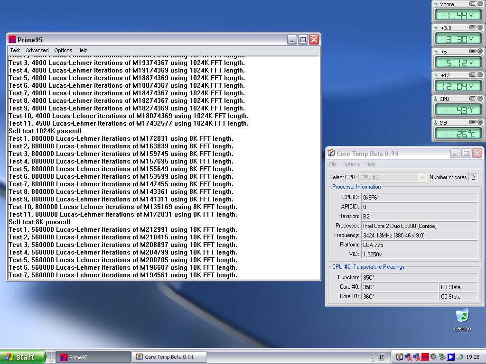Switch to Prime95 from the taskbar
The height and width of the screenshot is (364, 486).
coord(94,357)
